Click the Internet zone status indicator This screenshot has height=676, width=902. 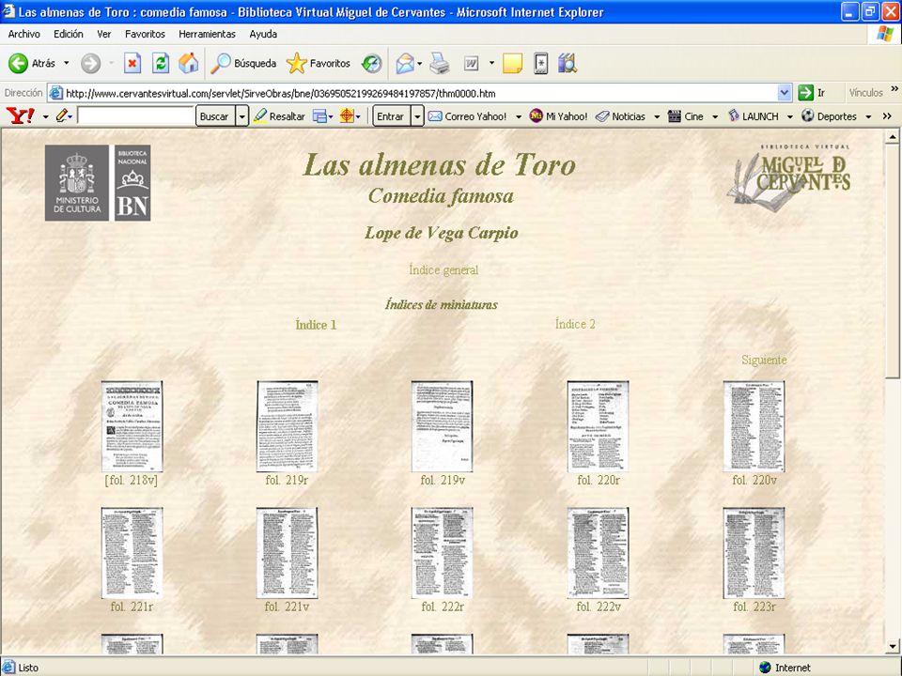pyautogui.click(x=785, y=668)
